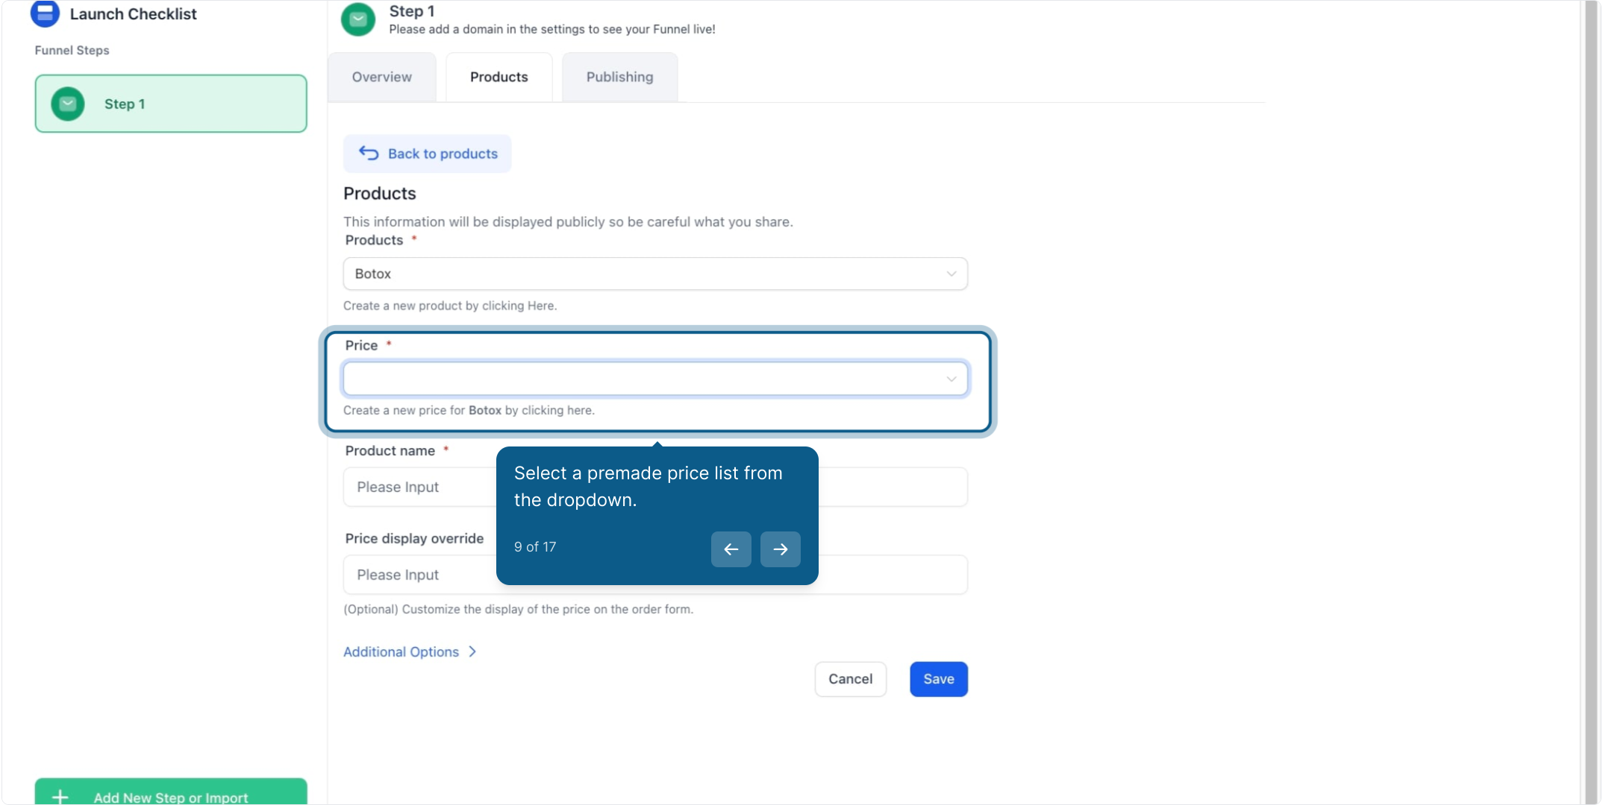Viewport: 1603px width, 805px height.
Task: Click the Products section heading
Action: pyautogui.click(x=380, y=193)
